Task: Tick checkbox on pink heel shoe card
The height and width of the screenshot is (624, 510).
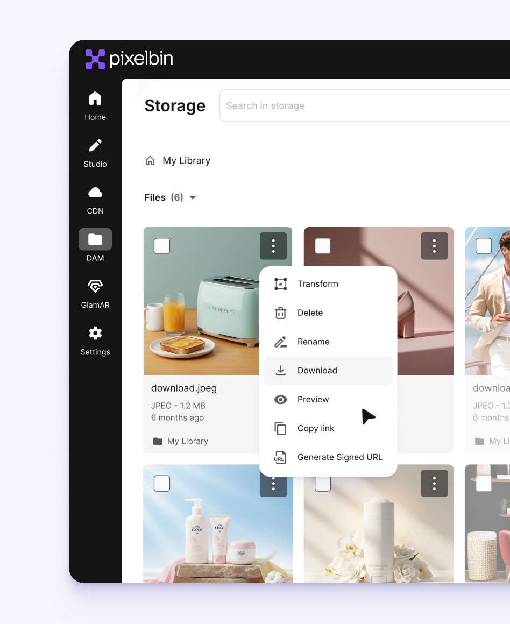Action: click(x=323, y=246)
